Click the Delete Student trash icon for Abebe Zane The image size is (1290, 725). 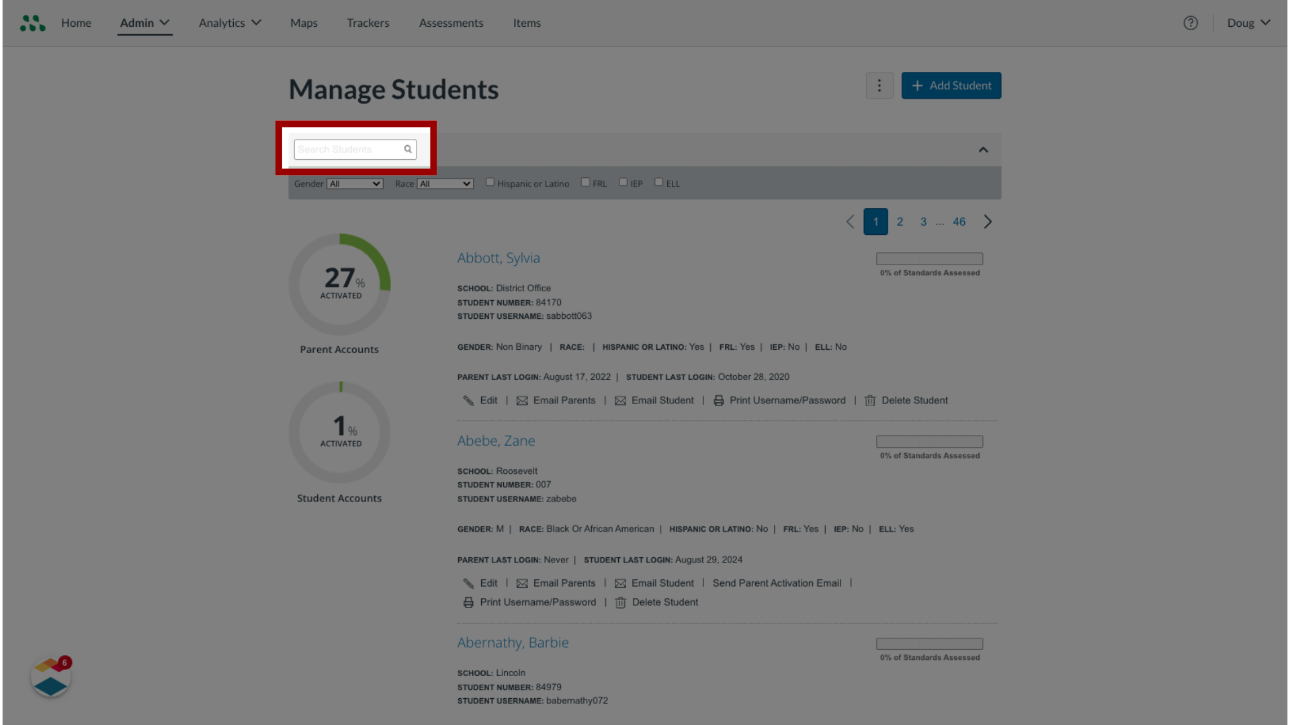coord(620,602)
